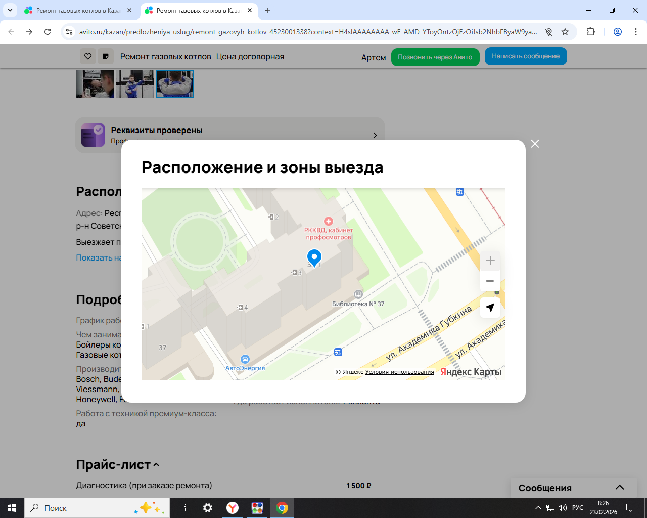The image size is (647, 518).
Task: Add a note to this listing
Action: [105, 56]
